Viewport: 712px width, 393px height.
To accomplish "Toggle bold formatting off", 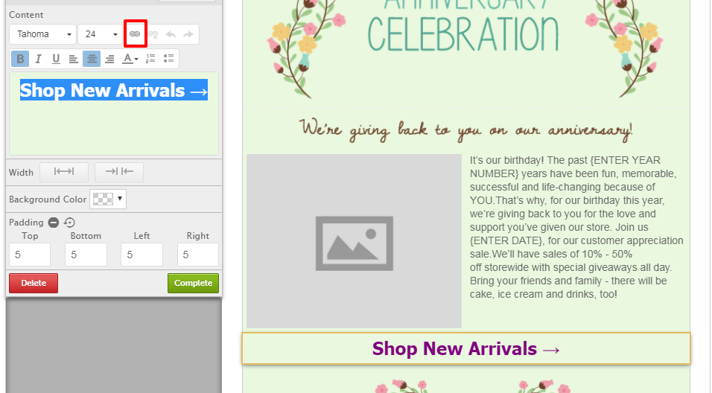I will point(20,59).
